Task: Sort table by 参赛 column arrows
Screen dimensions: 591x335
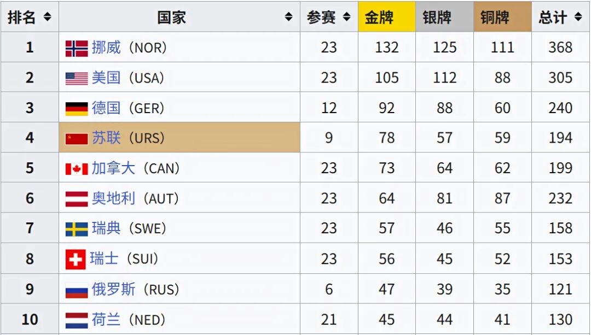Action: [x=346, y=17]
